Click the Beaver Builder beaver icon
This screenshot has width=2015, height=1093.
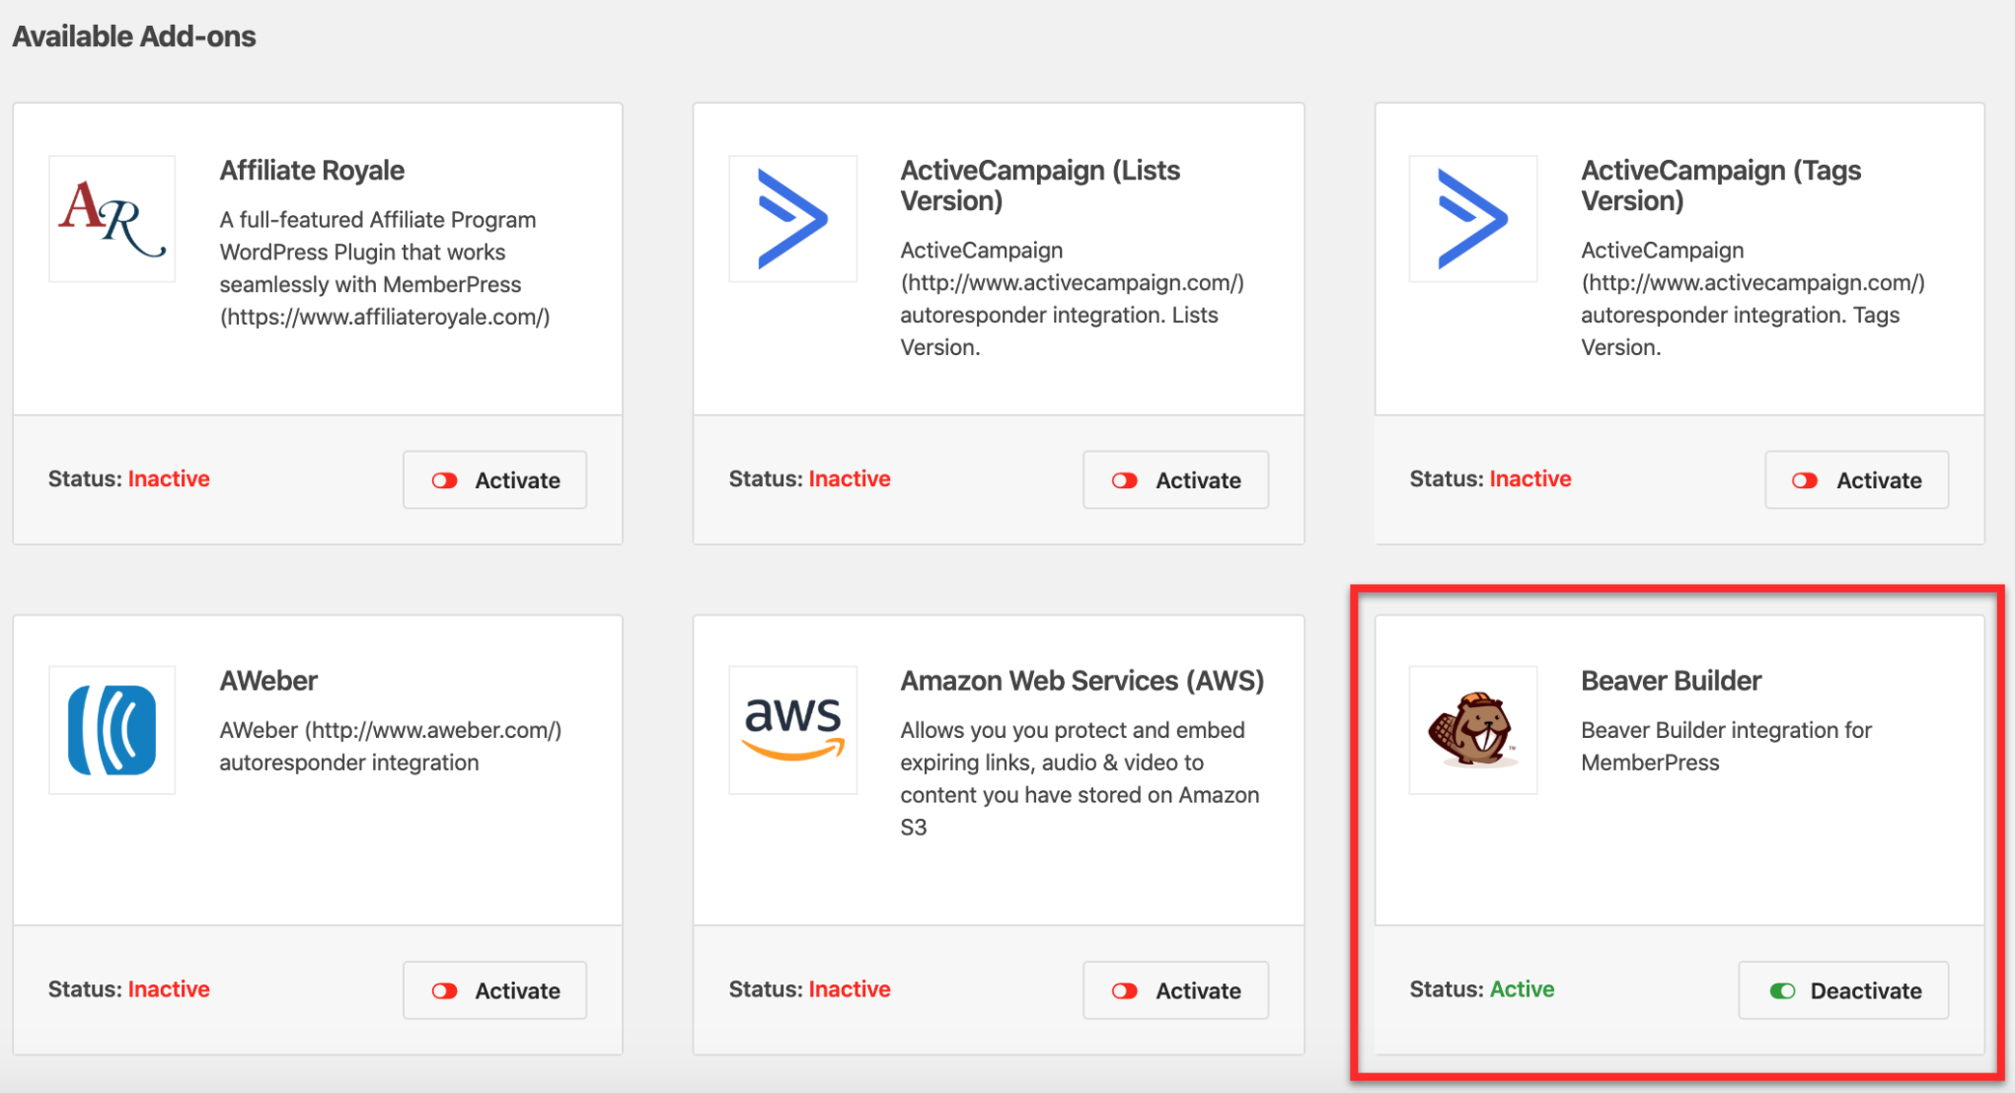coord(1472,730)
